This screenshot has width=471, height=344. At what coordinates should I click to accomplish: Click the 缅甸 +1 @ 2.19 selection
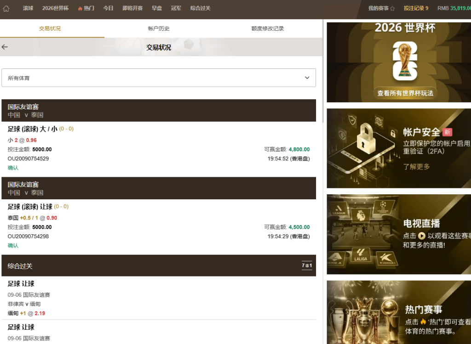tap(26, 313)
